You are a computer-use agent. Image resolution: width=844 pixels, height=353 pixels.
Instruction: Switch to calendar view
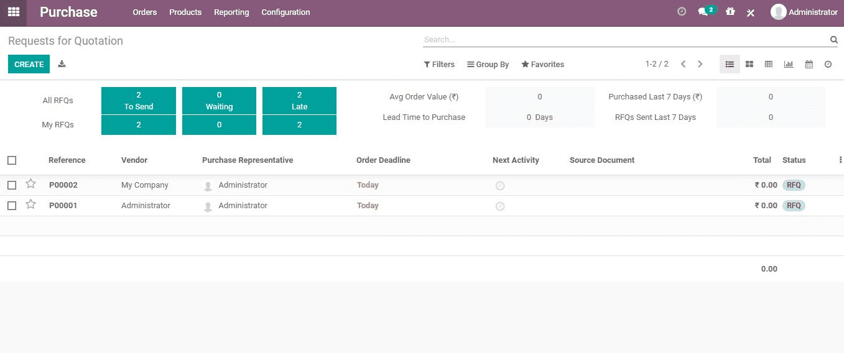pos(809,64)
